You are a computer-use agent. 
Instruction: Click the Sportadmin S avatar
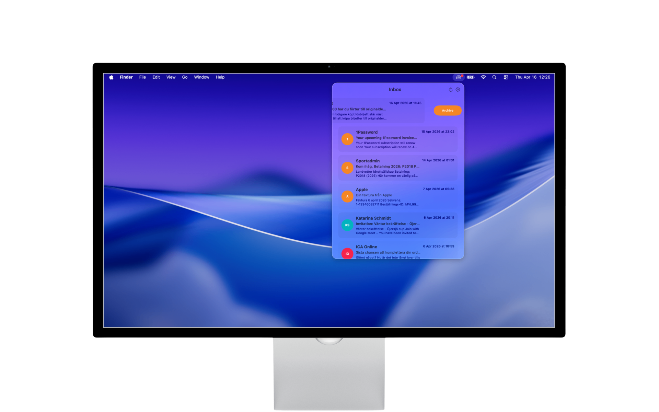[347, 168]
